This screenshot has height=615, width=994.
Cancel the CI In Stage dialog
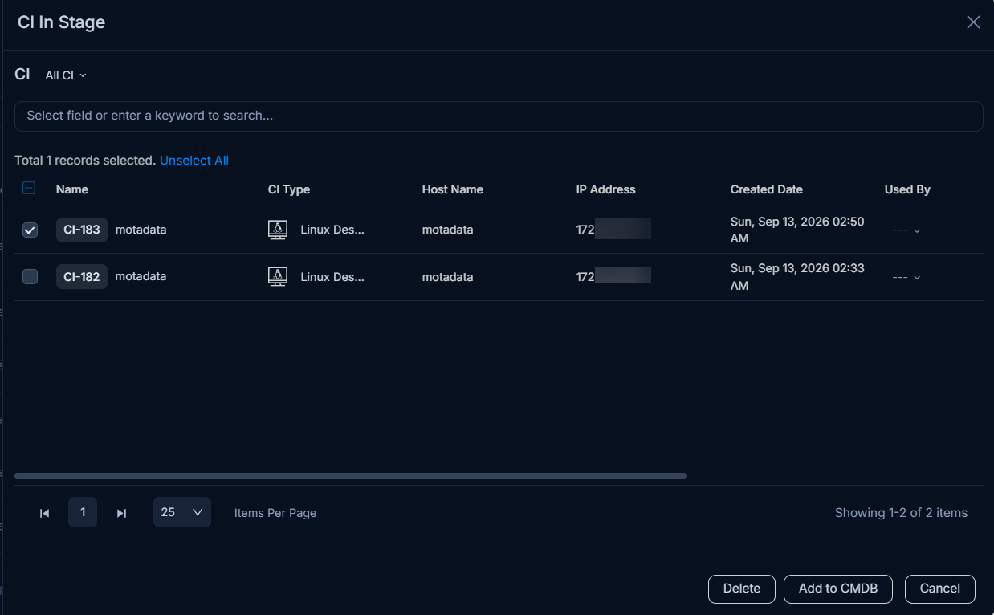coord(940,589)
